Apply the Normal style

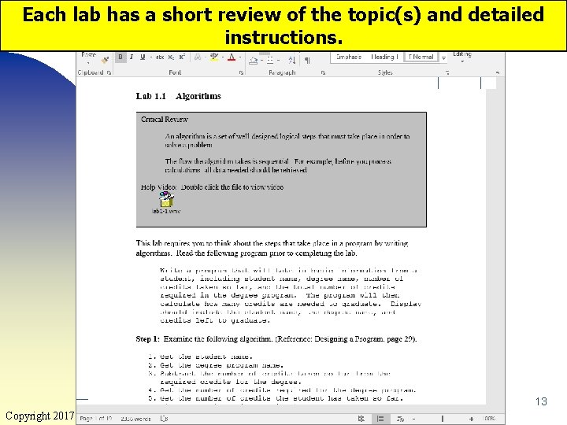tap(421, 57)
